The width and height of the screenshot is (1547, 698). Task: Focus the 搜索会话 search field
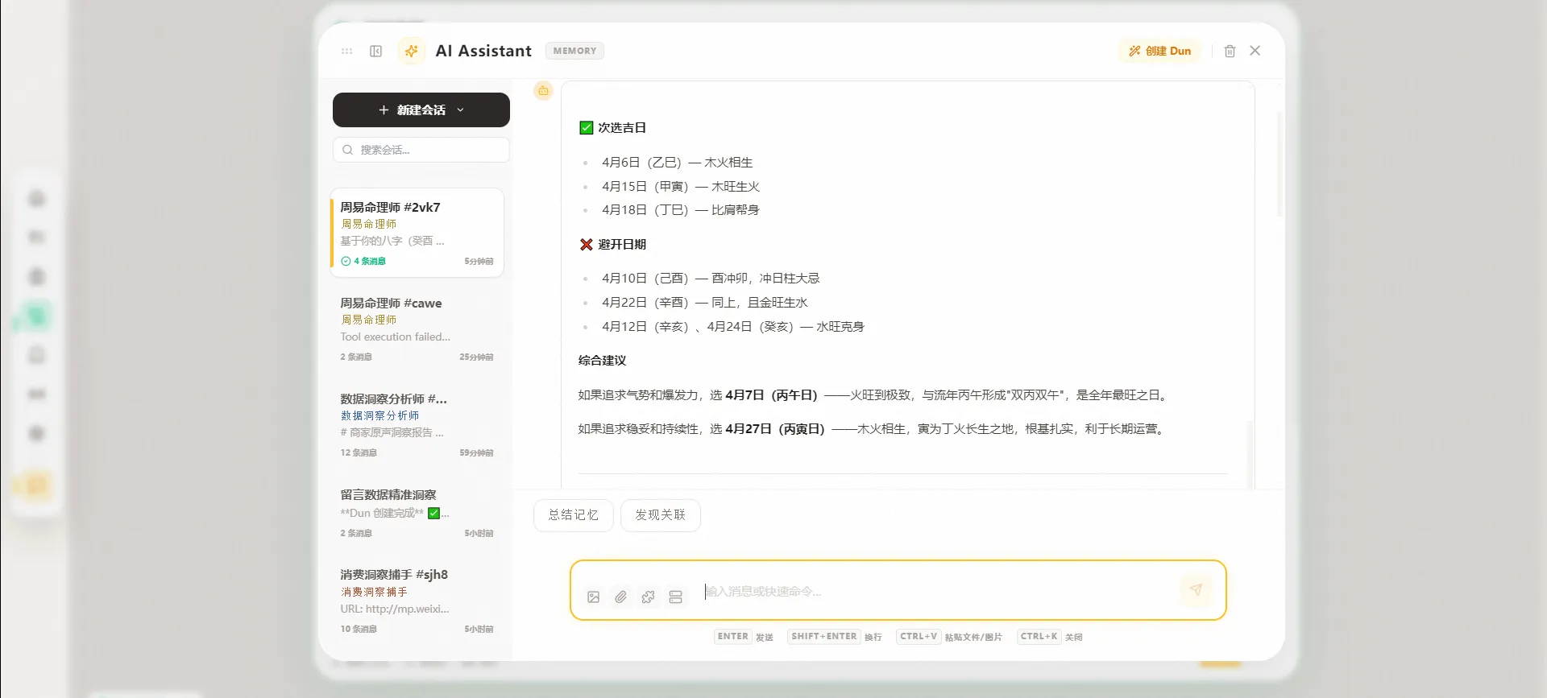[427, 150]
